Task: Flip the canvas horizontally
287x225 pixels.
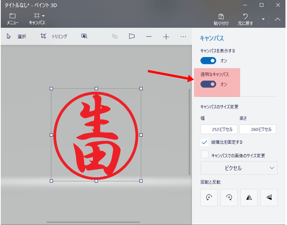Action: (249, 197)
